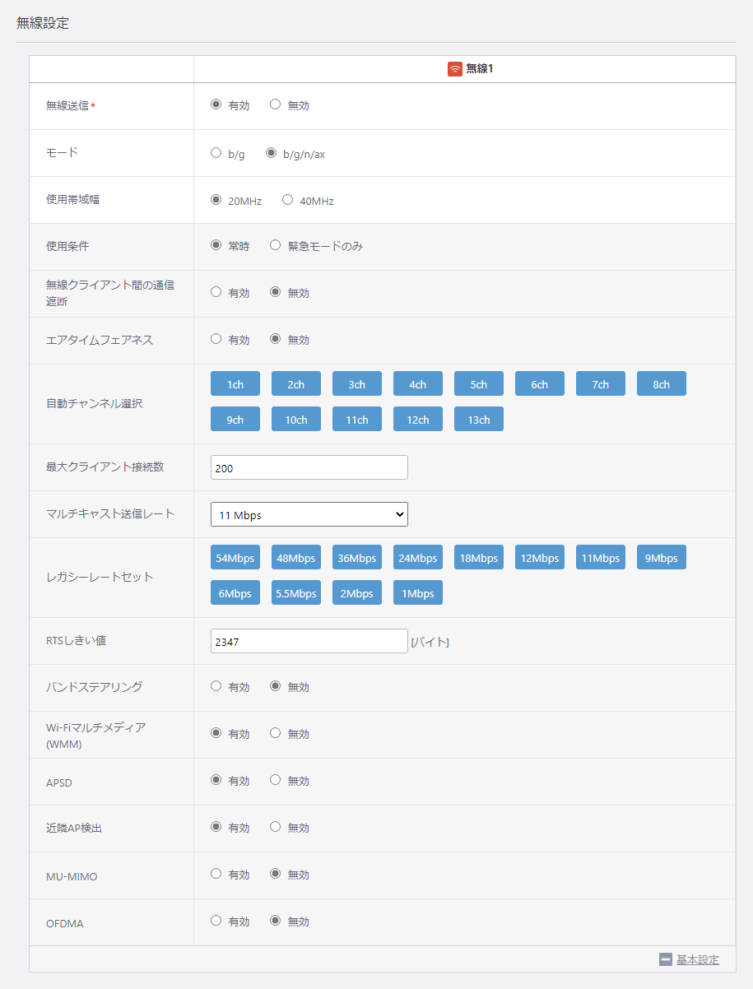This screenshot has height=989, width=753.
Task: Toggle the 13ch channel button
Action: (479, 419)
